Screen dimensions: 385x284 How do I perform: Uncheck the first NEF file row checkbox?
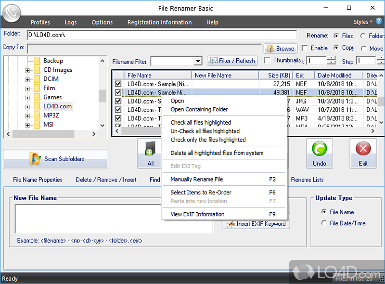118,84
